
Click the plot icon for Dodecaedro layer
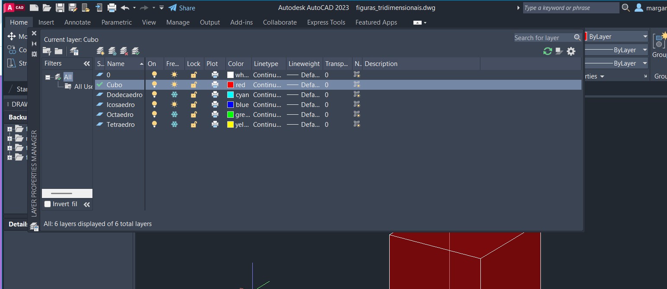click(x=215, y=95)
